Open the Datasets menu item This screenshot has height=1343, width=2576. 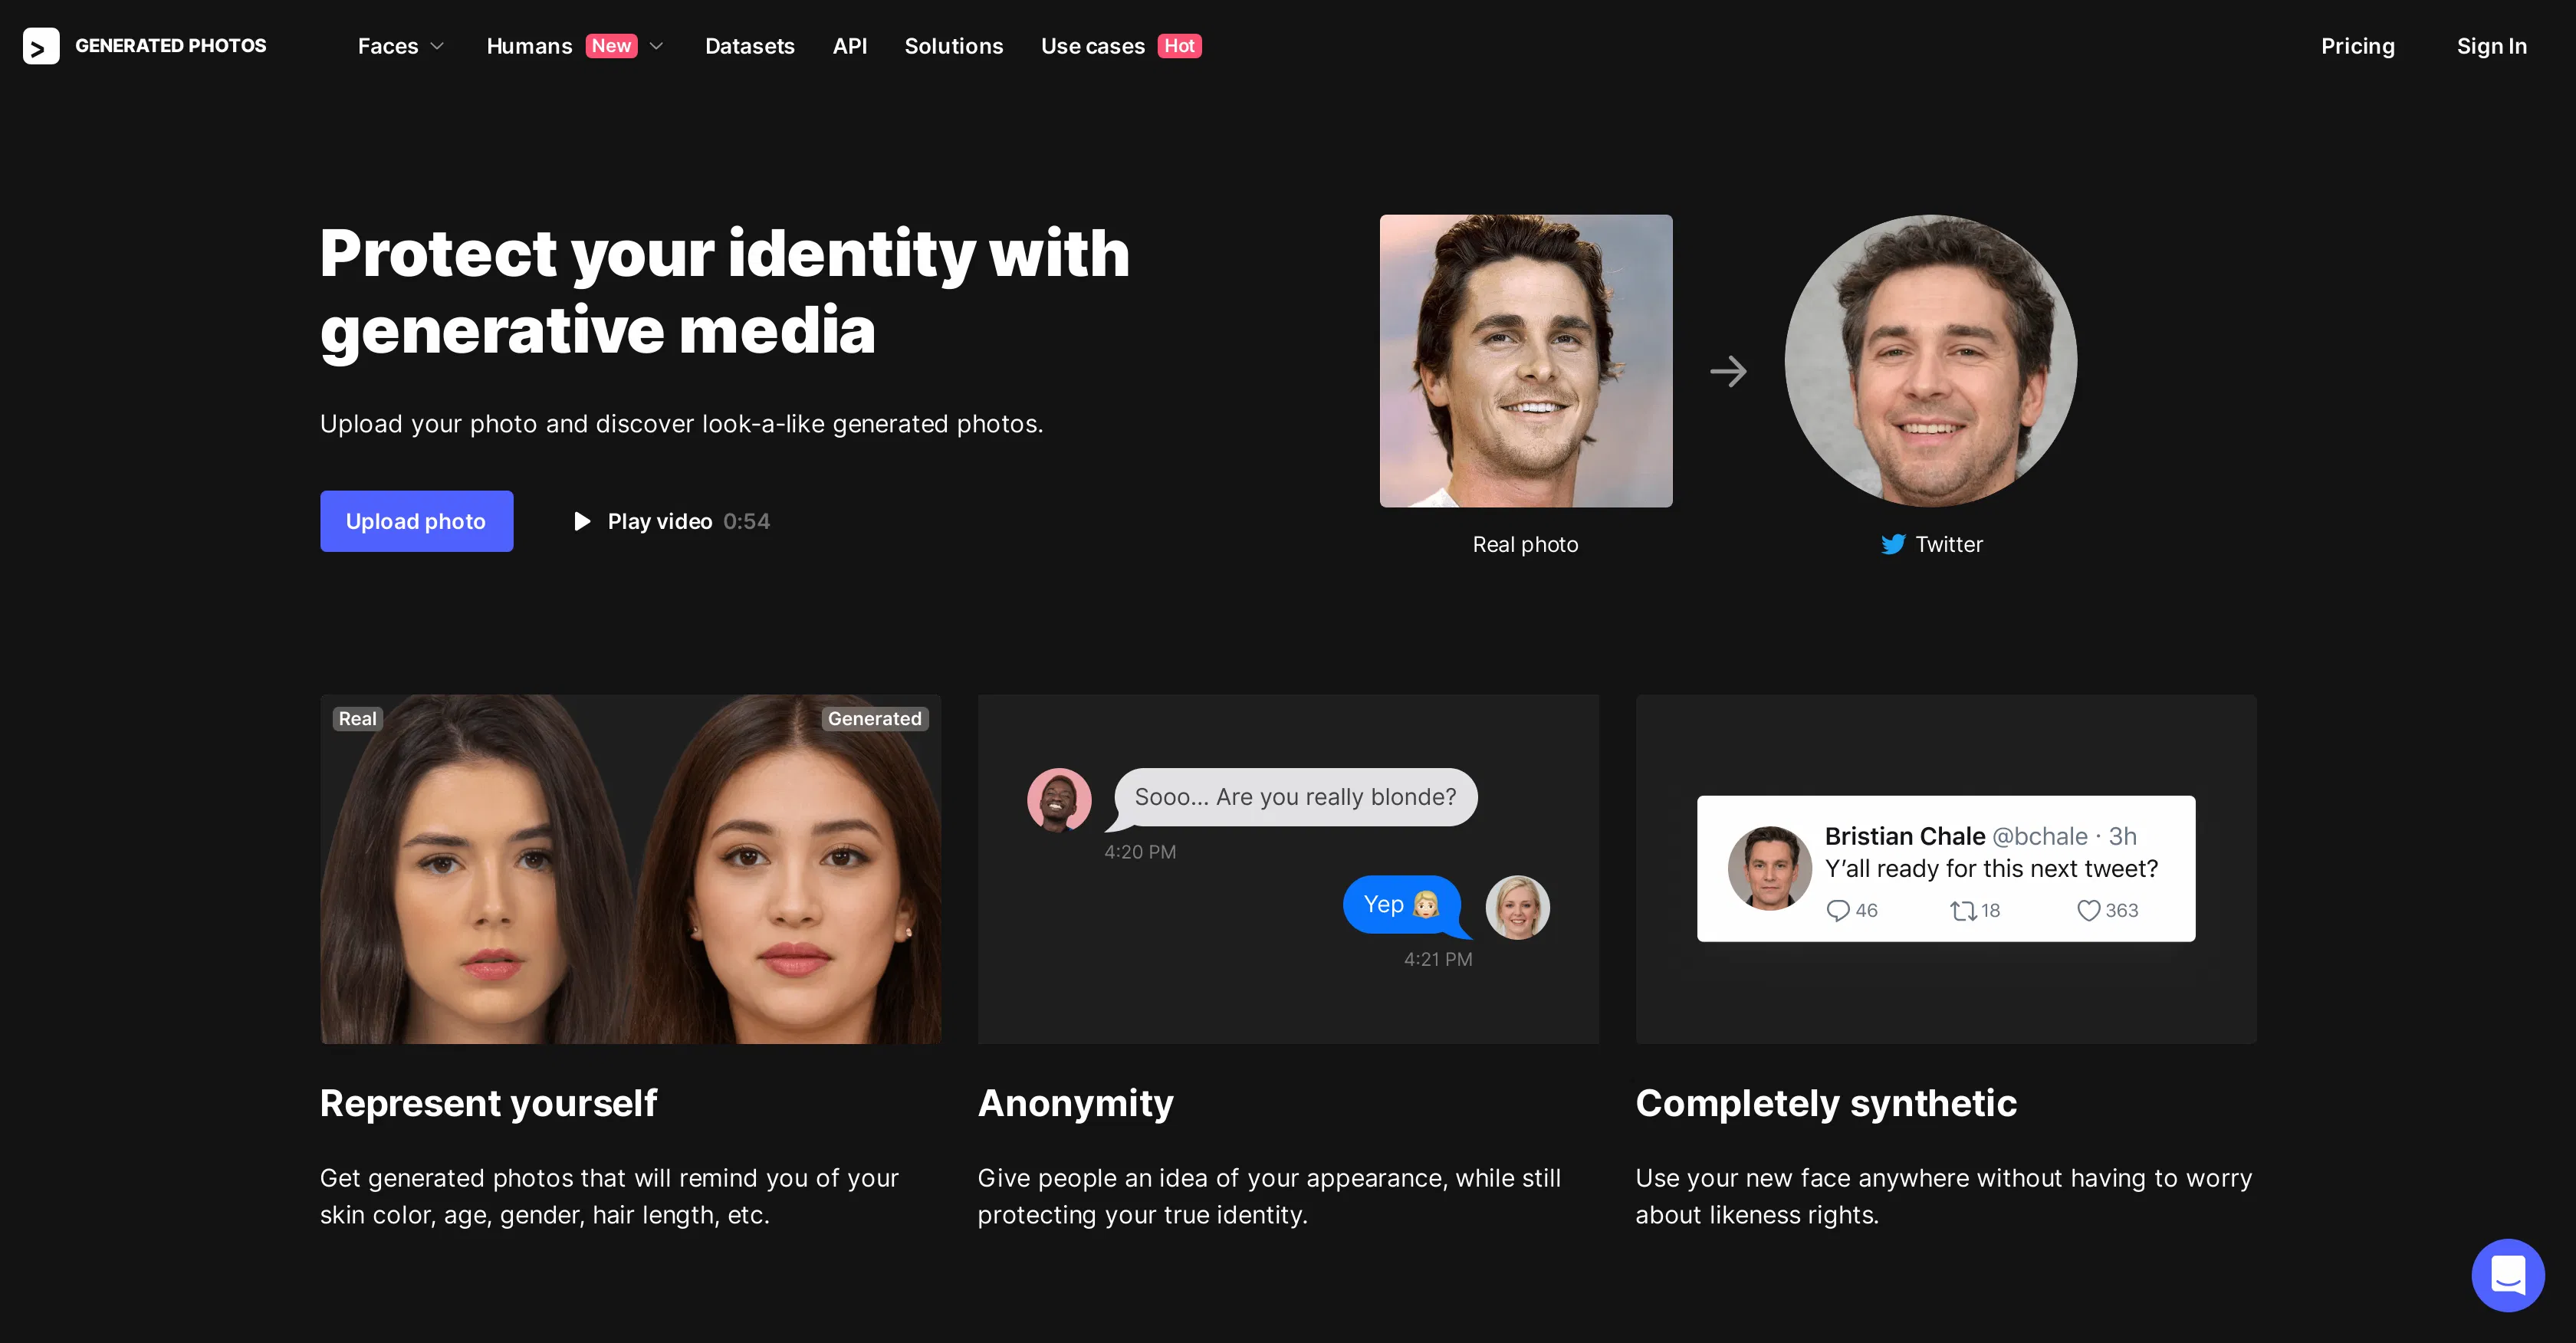pyautogui.click(x=750, y=46)
